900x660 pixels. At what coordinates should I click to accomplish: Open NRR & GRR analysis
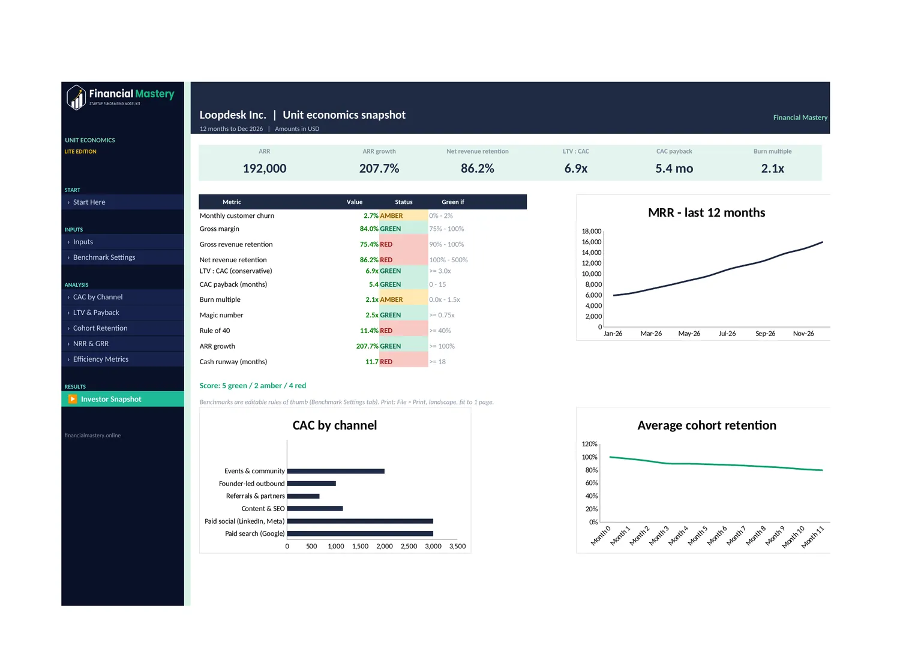[122, 344]
